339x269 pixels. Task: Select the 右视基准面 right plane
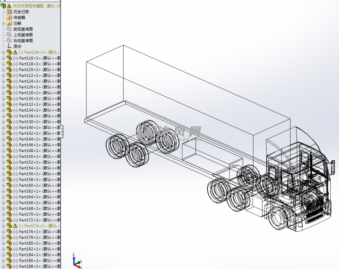[23, 40]
